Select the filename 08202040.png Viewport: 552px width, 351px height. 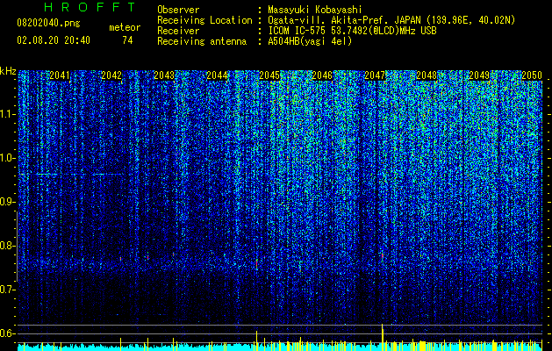pyautogui.click(x=48, y=24)
